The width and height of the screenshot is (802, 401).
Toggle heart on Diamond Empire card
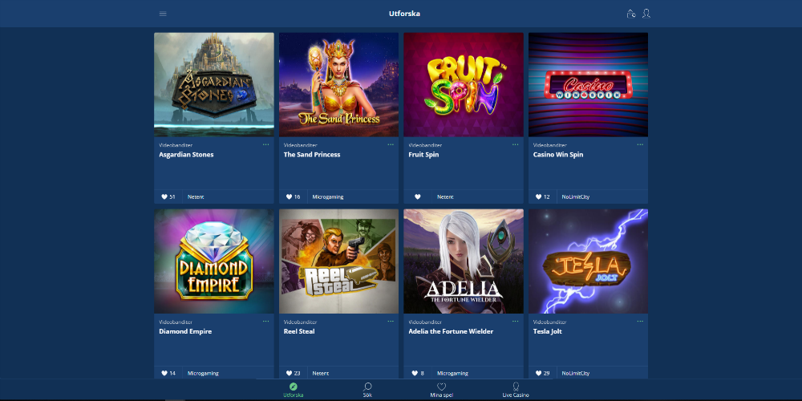click(x=164, y=374)
